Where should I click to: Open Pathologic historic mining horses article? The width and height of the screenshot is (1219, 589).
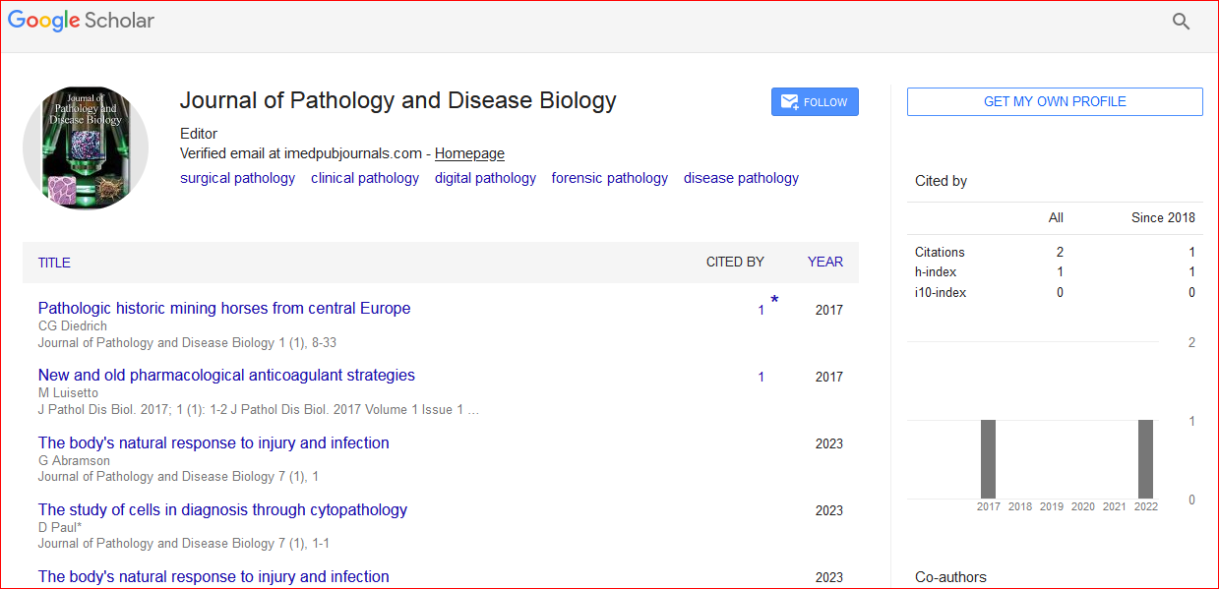tap(224, 309)
